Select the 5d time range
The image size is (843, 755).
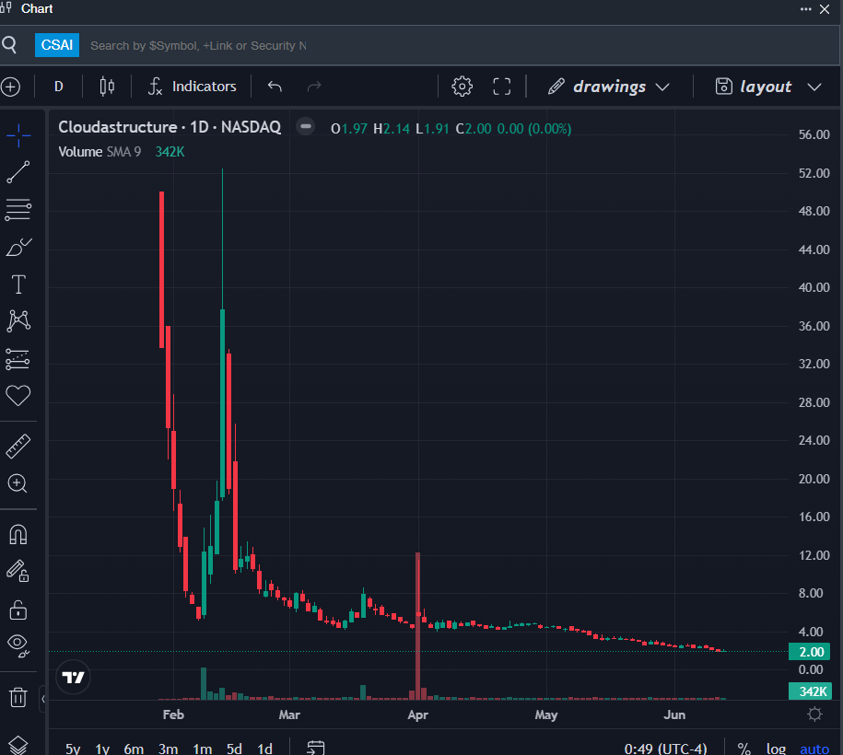[234, 748]
